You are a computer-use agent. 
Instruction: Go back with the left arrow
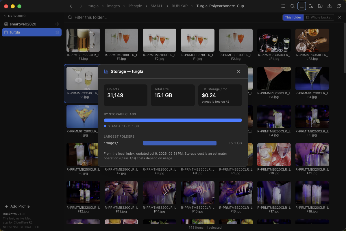(71, 6)
